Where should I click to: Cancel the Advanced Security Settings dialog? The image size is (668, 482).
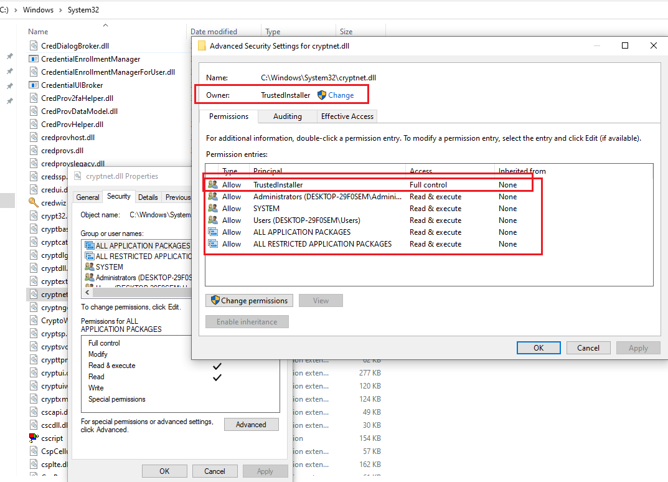[x=588, y=347]
